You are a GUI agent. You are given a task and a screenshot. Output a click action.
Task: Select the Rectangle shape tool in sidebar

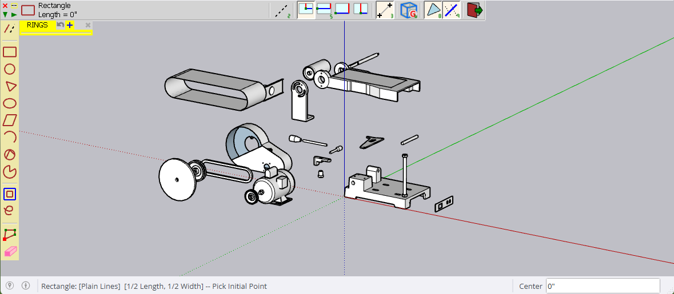coord(10,52)
